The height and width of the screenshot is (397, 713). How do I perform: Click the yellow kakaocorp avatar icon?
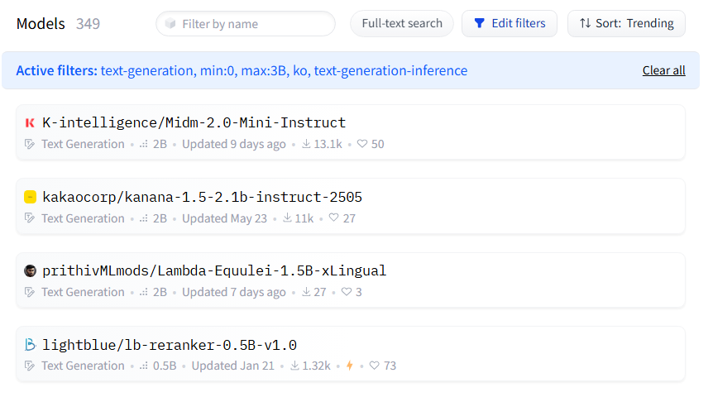[30, 197]
